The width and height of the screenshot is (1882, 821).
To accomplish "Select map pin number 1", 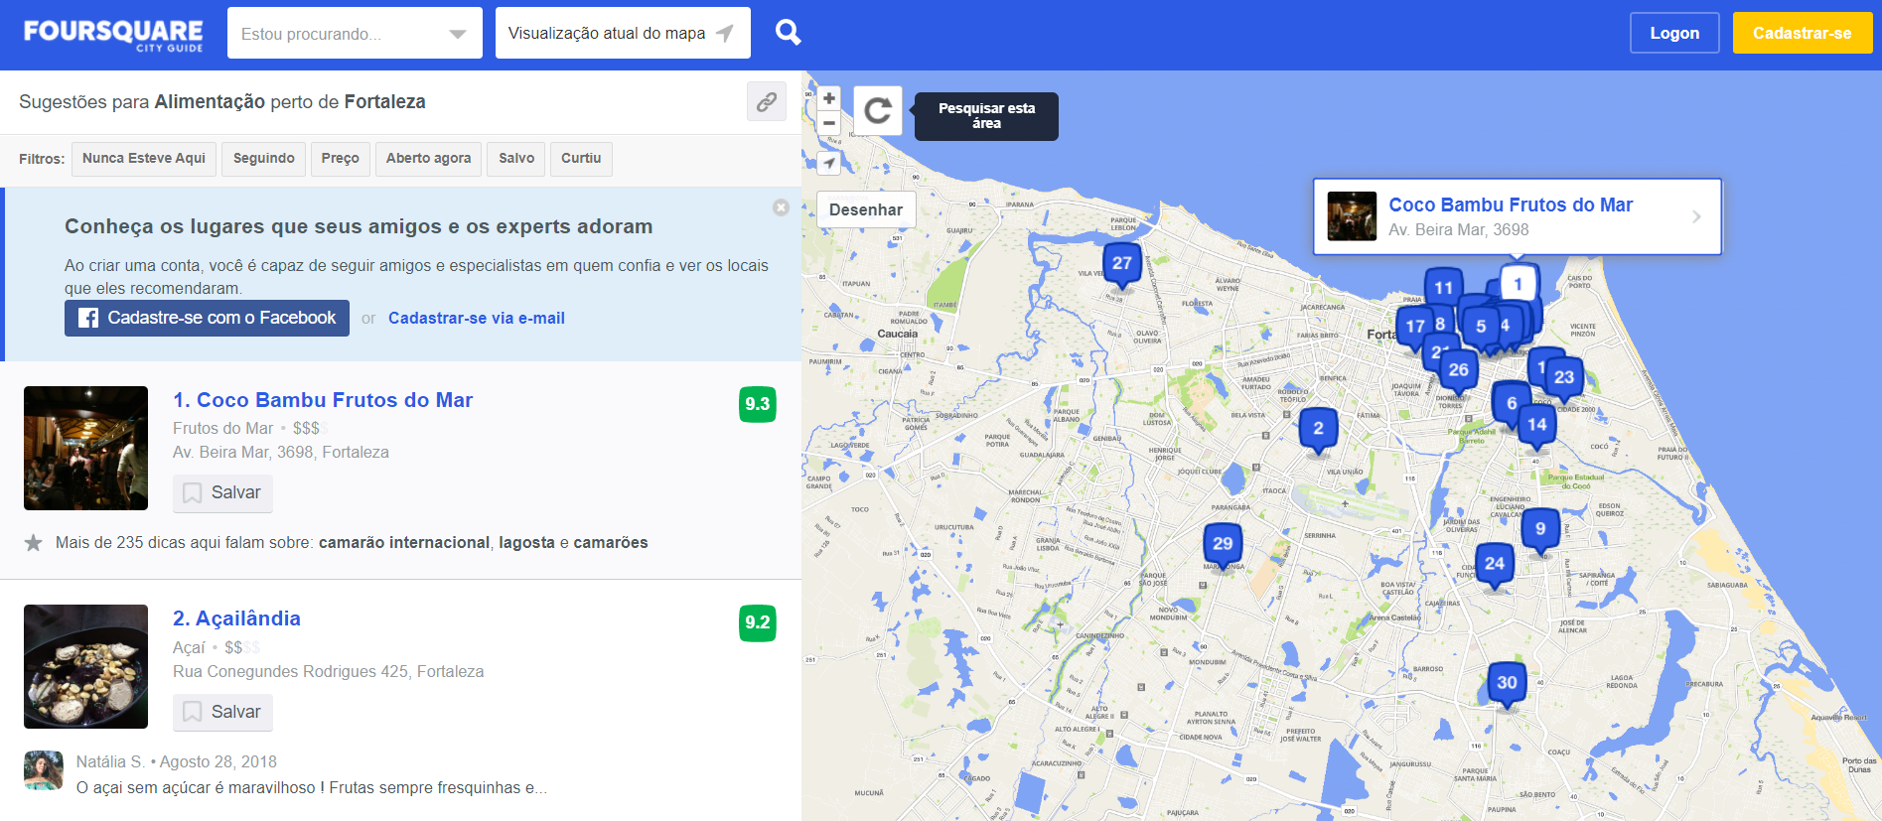I will click(x=1518, y=284).
